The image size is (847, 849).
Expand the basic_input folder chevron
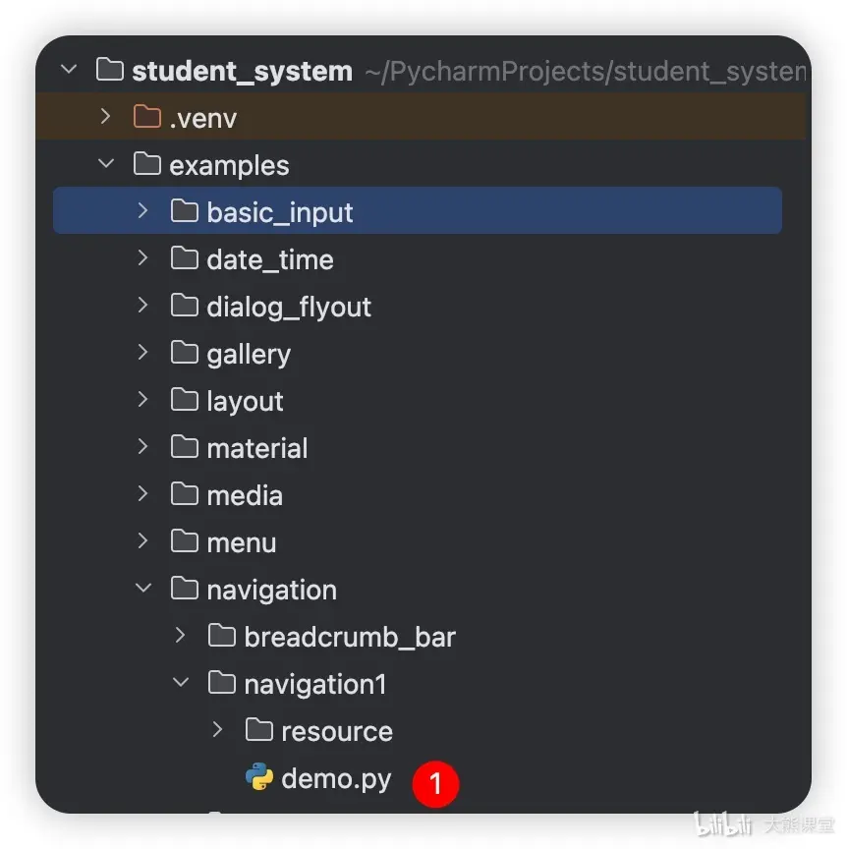tap(143, 210)
